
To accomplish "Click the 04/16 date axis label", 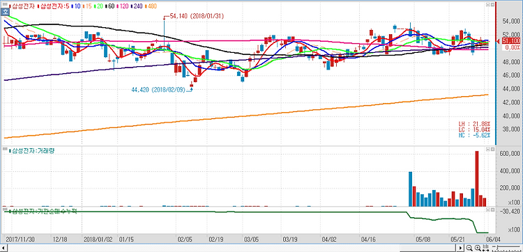I will coord(368,239).
